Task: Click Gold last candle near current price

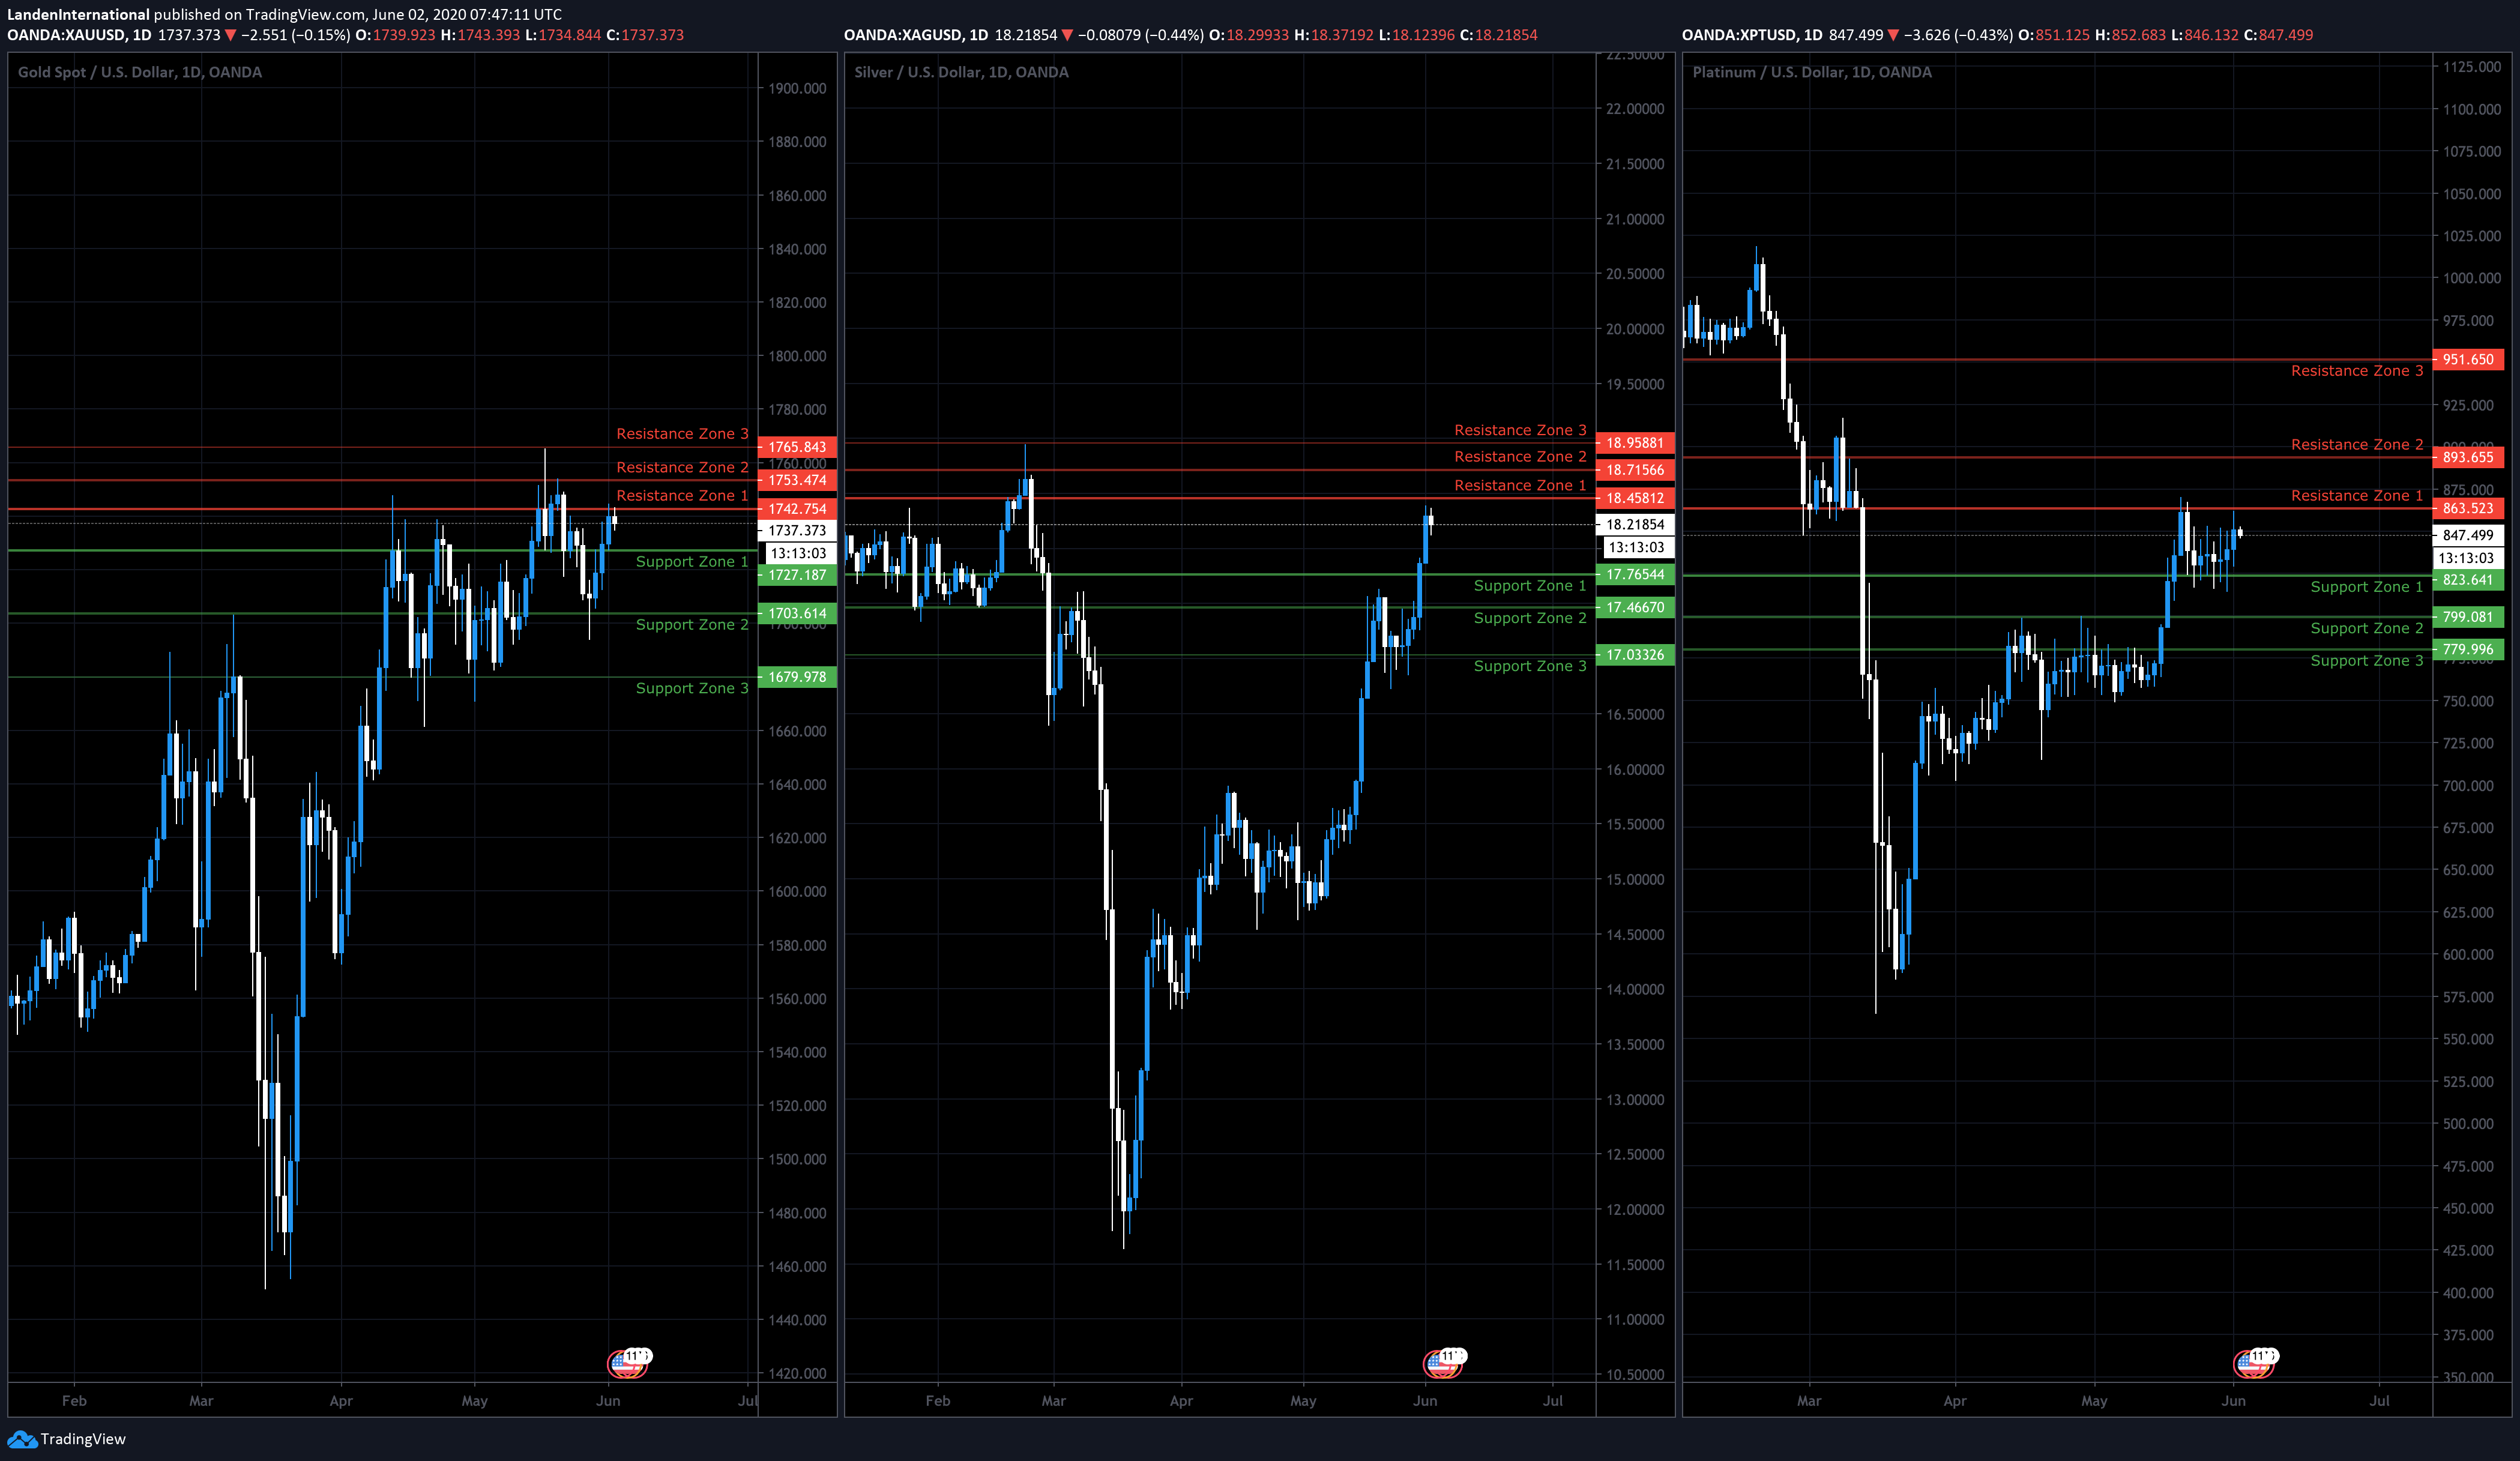Action: (614, 520)
